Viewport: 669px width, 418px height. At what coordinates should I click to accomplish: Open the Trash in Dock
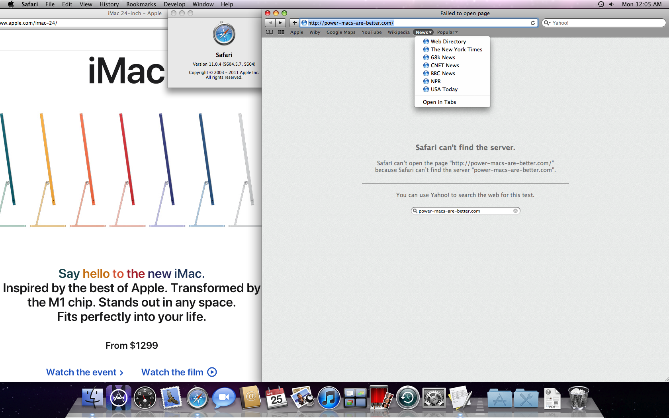(x=578, y=398)
